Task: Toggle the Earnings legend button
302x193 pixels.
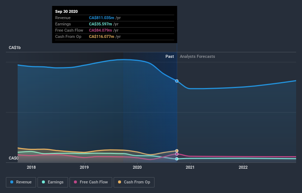Action: pos(53,182)
